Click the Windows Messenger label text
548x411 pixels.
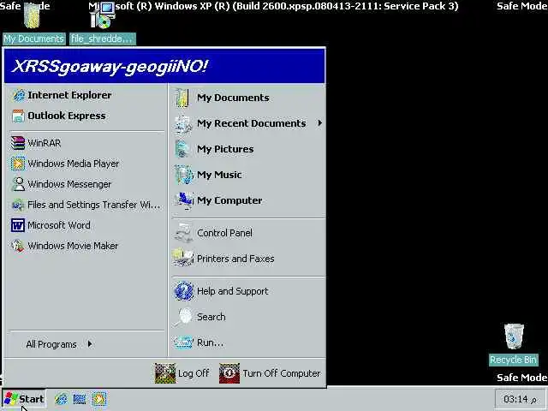pyautogui.click(x=69, y=184)
